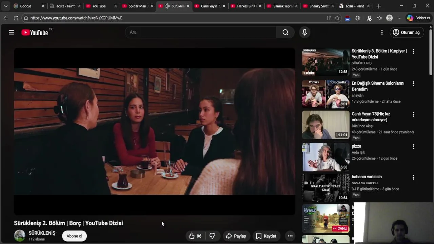Open the browser profile avatar
The image size is (434, 244).
(390, 18)
